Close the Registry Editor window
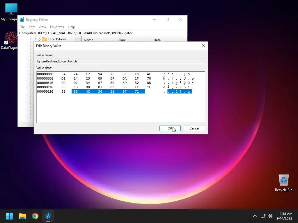The width and height of the screenshot is (298, 223). point(180,19)
